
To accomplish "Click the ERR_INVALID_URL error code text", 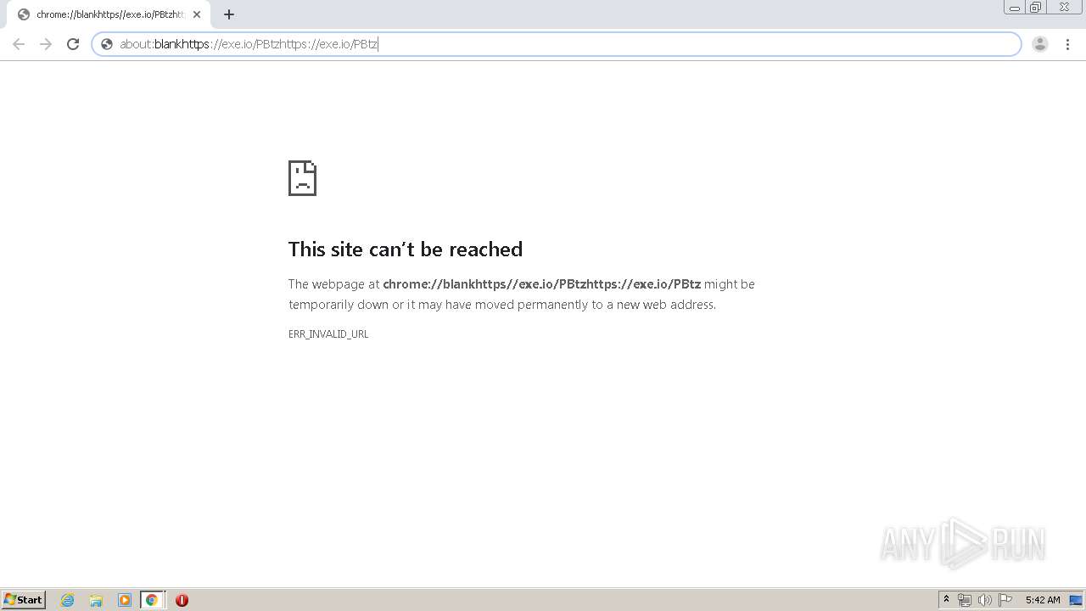I will [x=328, y=334].
